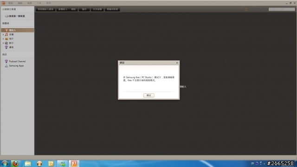Open the 工具 (Tools) menu
Screen dimensions: 297x167
click(39, 3)
